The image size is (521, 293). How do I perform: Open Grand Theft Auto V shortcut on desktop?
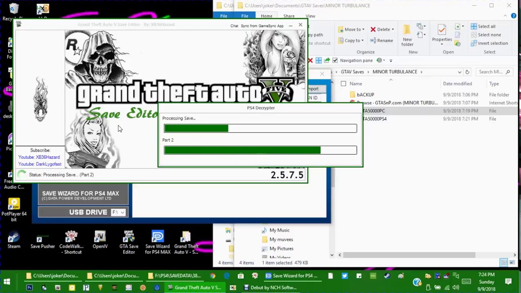(x=186, y=242)
